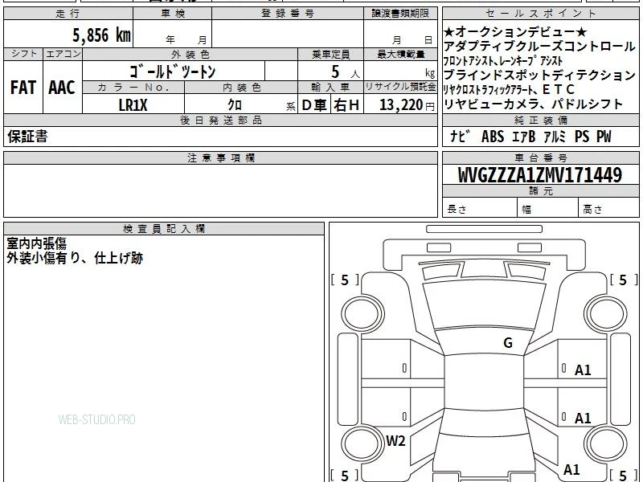Click the ★オークションデビュー★ sales point line
The image size is (643, 482).
coord(515,31)
